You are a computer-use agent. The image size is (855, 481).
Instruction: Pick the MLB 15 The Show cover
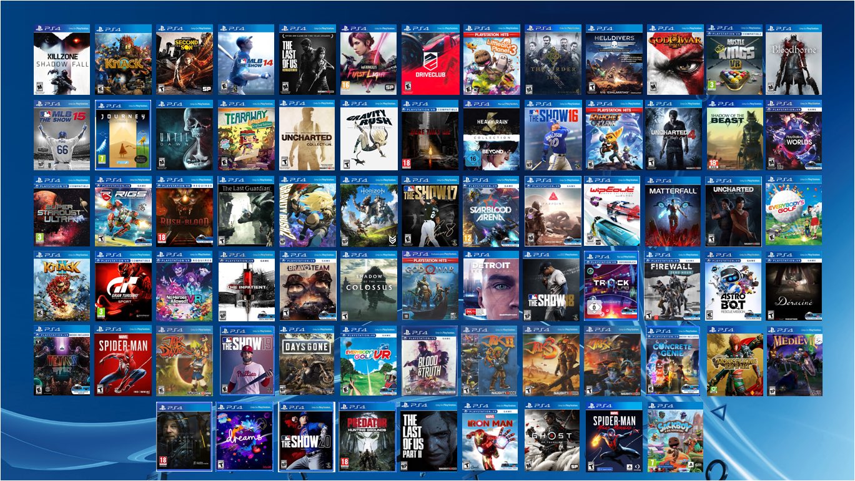[62, 135]
